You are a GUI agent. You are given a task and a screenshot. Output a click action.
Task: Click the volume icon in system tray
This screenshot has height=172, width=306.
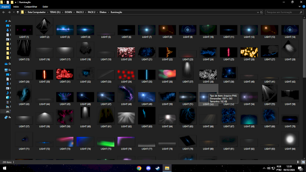(269, 168)
